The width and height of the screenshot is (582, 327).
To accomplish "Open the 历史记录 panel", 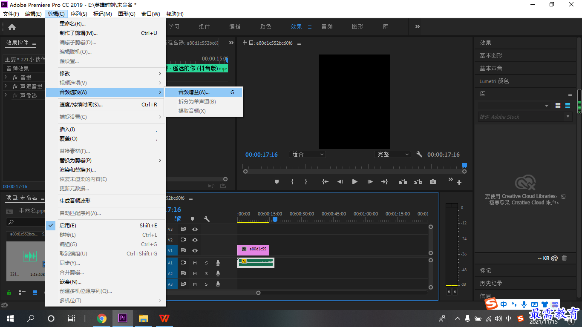I will pos(491,283).
